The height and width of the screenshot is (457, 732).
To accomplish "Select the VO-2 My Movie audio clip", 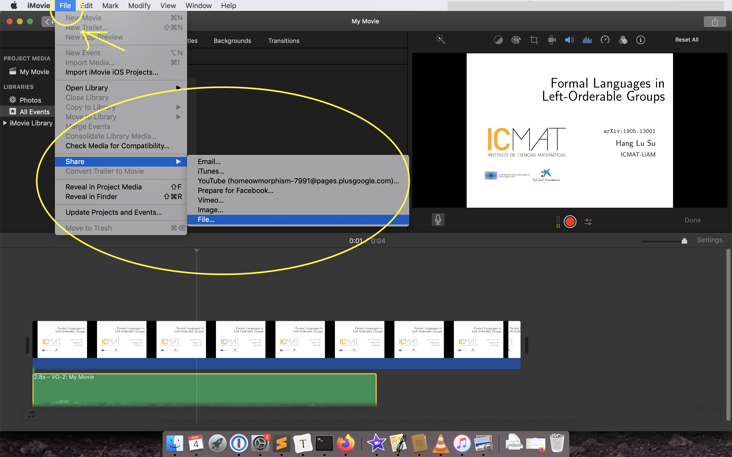I will (204, 390).
